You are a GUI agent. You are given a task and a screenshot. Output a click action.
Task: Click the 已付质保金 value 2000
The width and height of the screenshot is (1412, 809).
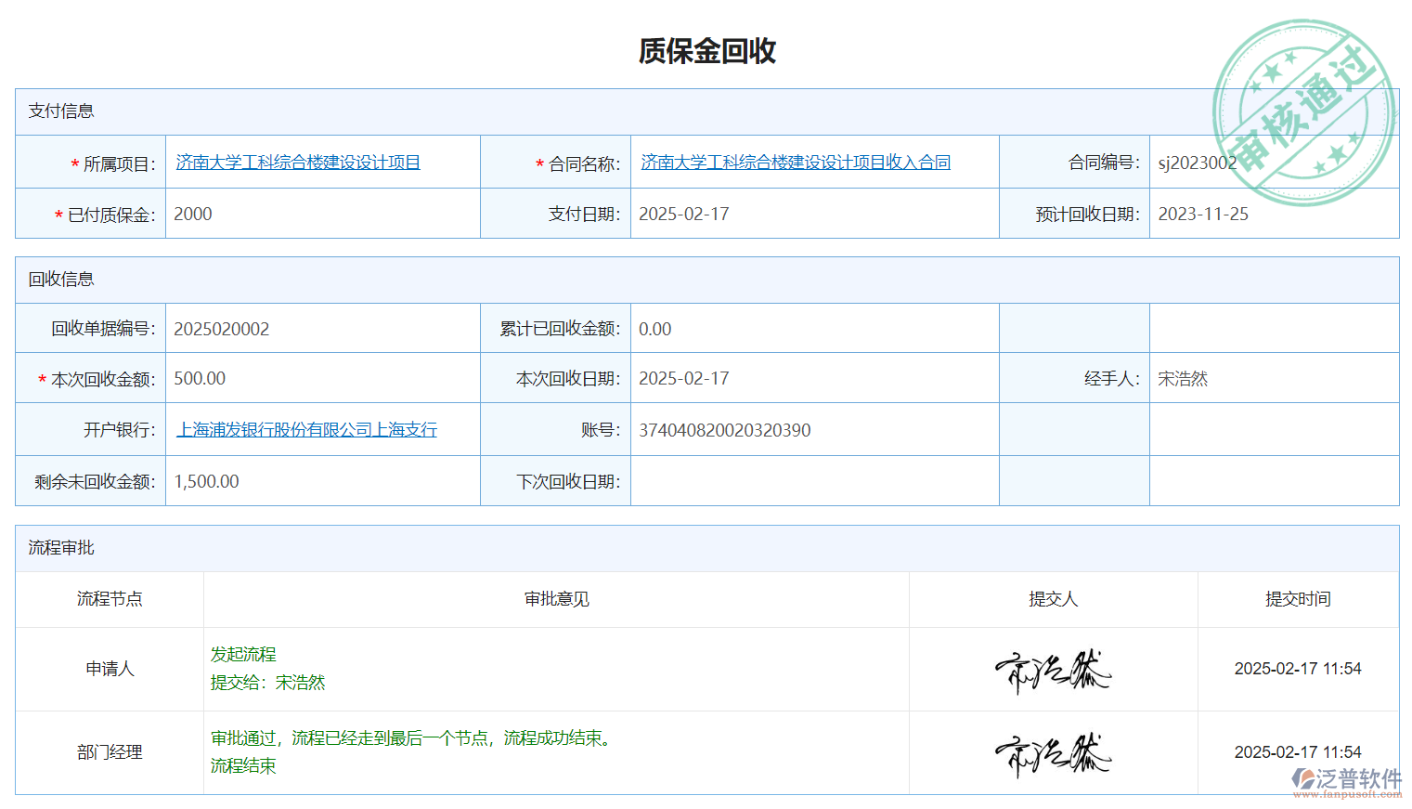click(193, 215)
